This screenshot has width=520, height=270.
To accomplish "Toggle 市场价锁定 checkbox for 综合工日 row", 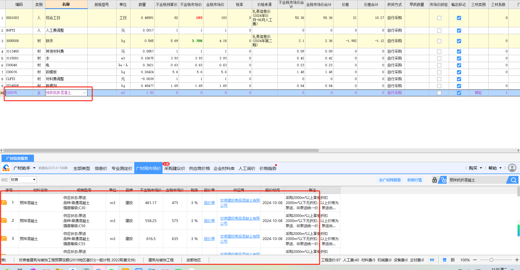I will 439,18.
